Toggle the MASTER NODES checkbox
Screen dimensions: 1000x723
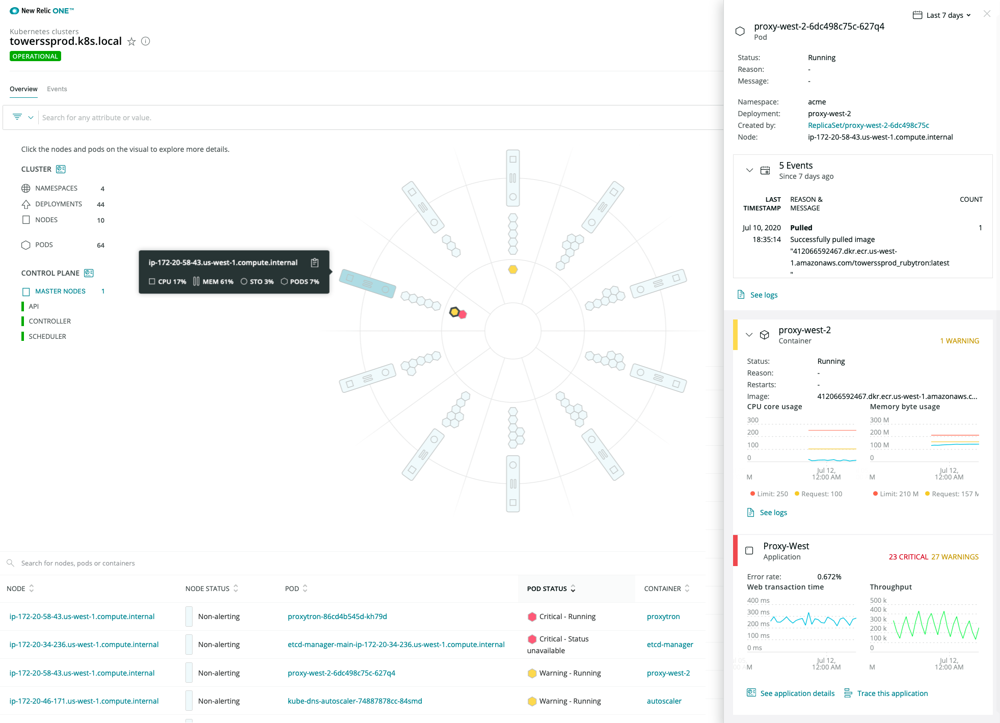pos(26,291)
